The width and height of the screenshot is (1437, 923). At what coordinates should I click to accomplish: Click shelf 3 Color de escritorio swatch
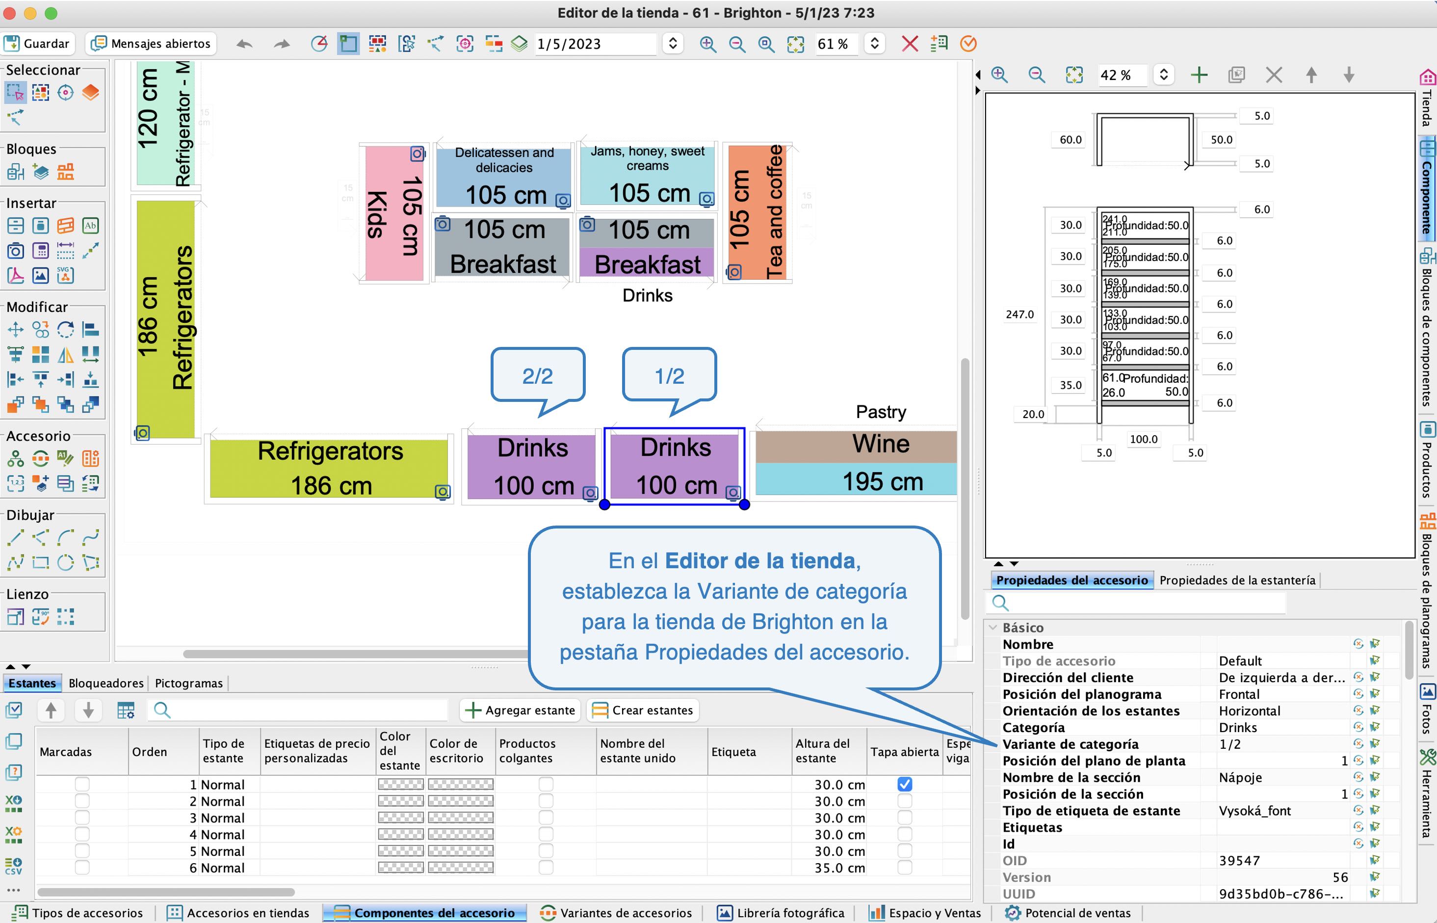(x=461, y=818)
